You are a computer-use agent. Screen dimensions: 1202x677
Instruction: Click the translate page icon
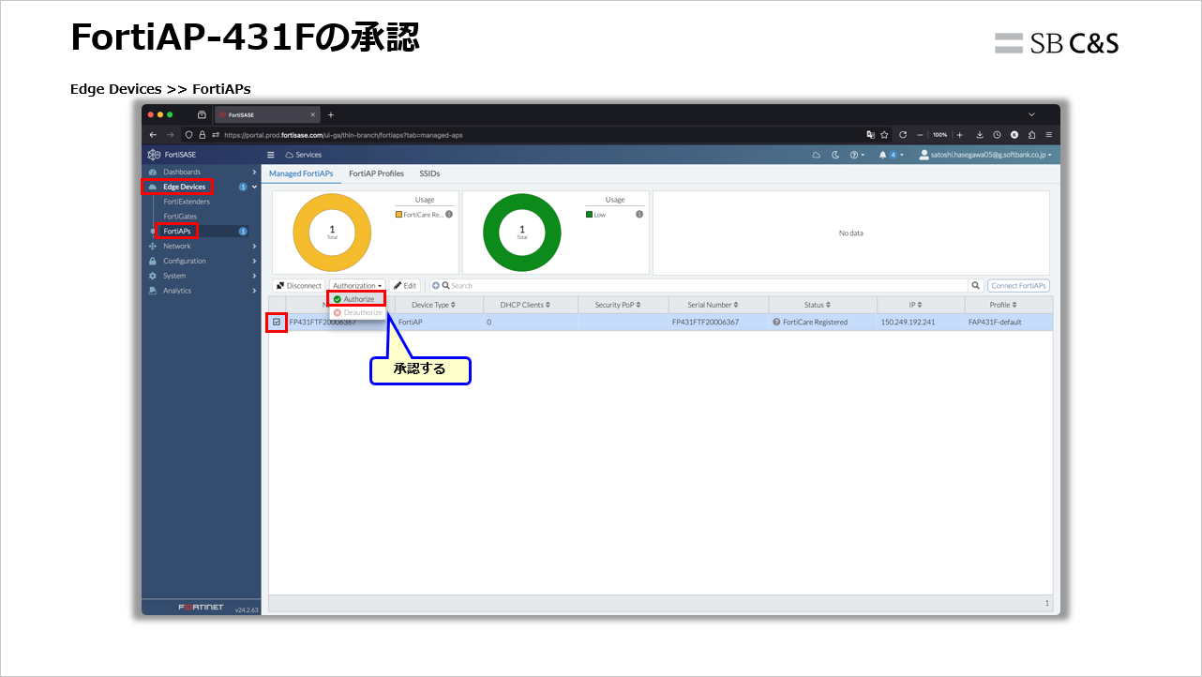[x=871, y=135]
